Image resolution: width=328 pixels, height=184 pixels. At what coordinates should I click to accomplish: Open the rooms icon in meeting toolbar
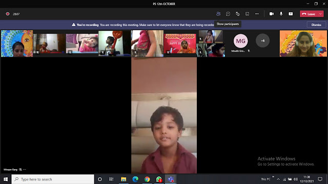247,14
